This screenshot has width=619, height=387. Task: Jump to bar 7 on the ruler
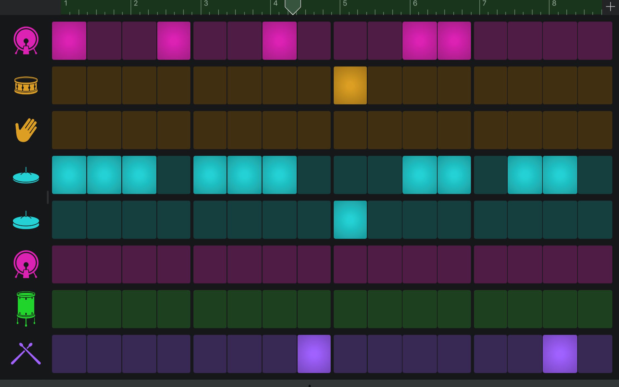[485, 4]
